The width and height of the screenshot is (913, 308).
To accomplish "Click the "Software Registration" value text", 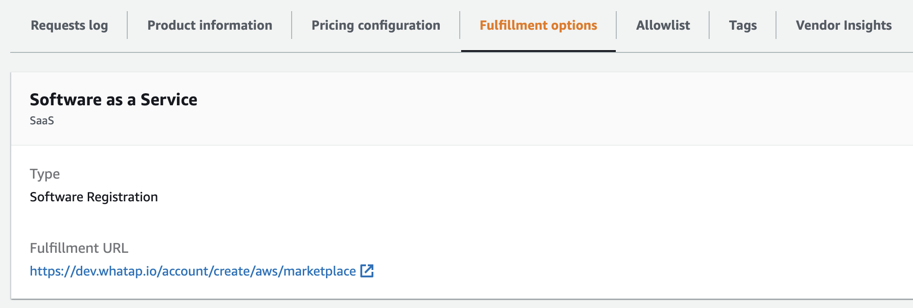I will click(94, 197).
